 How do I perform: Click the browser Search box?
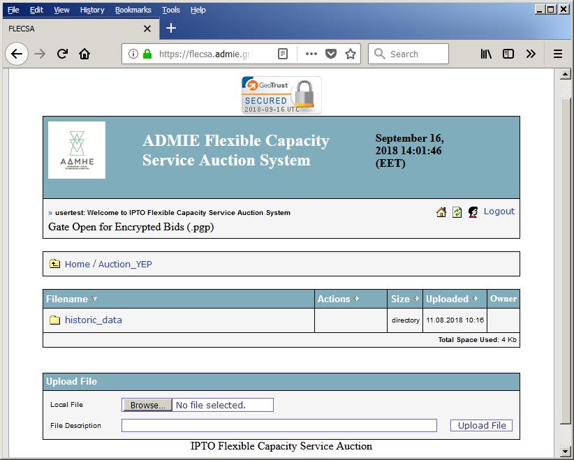pos(409,54)
